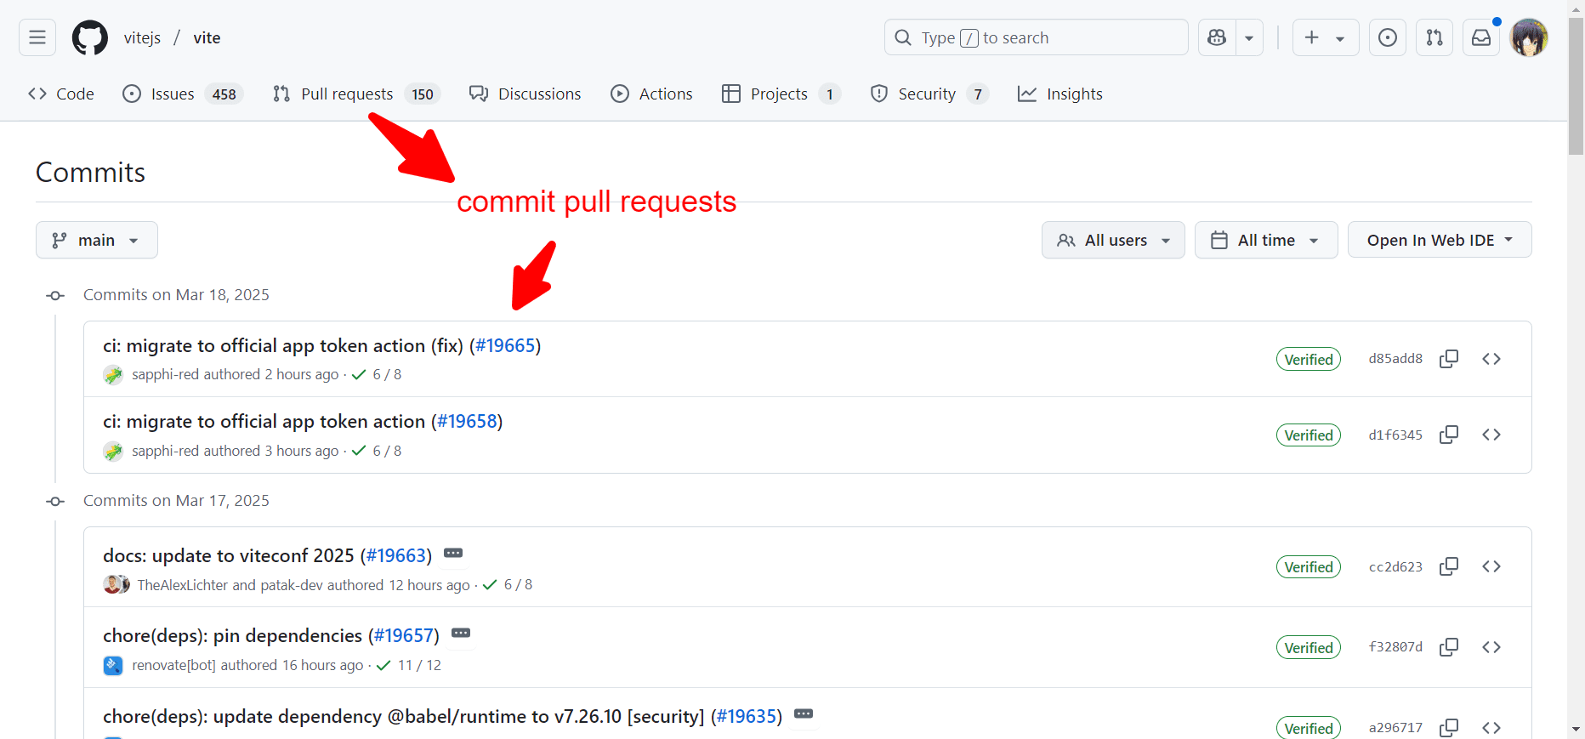
Task: View 6 / 8 checks status for #19658
Action: click(x=377, y=451)
